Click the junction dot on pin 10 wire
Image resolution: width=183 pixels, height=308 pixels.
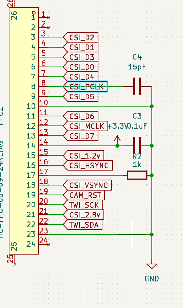click(152, 106)
